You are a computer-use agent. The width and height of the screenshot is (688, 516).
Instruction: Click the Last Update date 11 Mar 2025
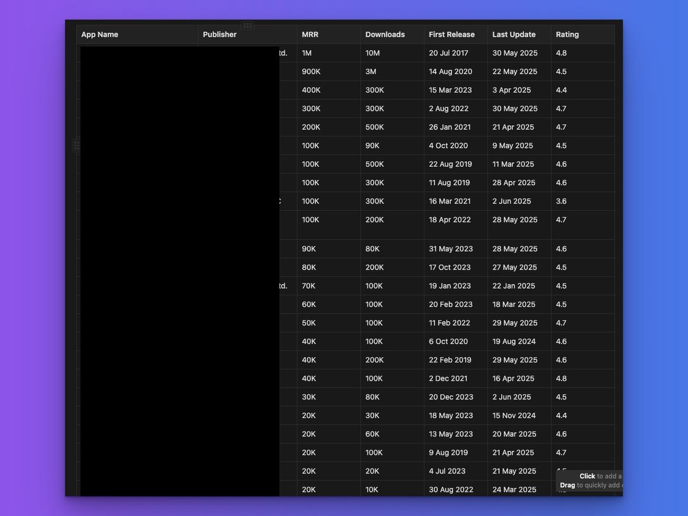514,164
